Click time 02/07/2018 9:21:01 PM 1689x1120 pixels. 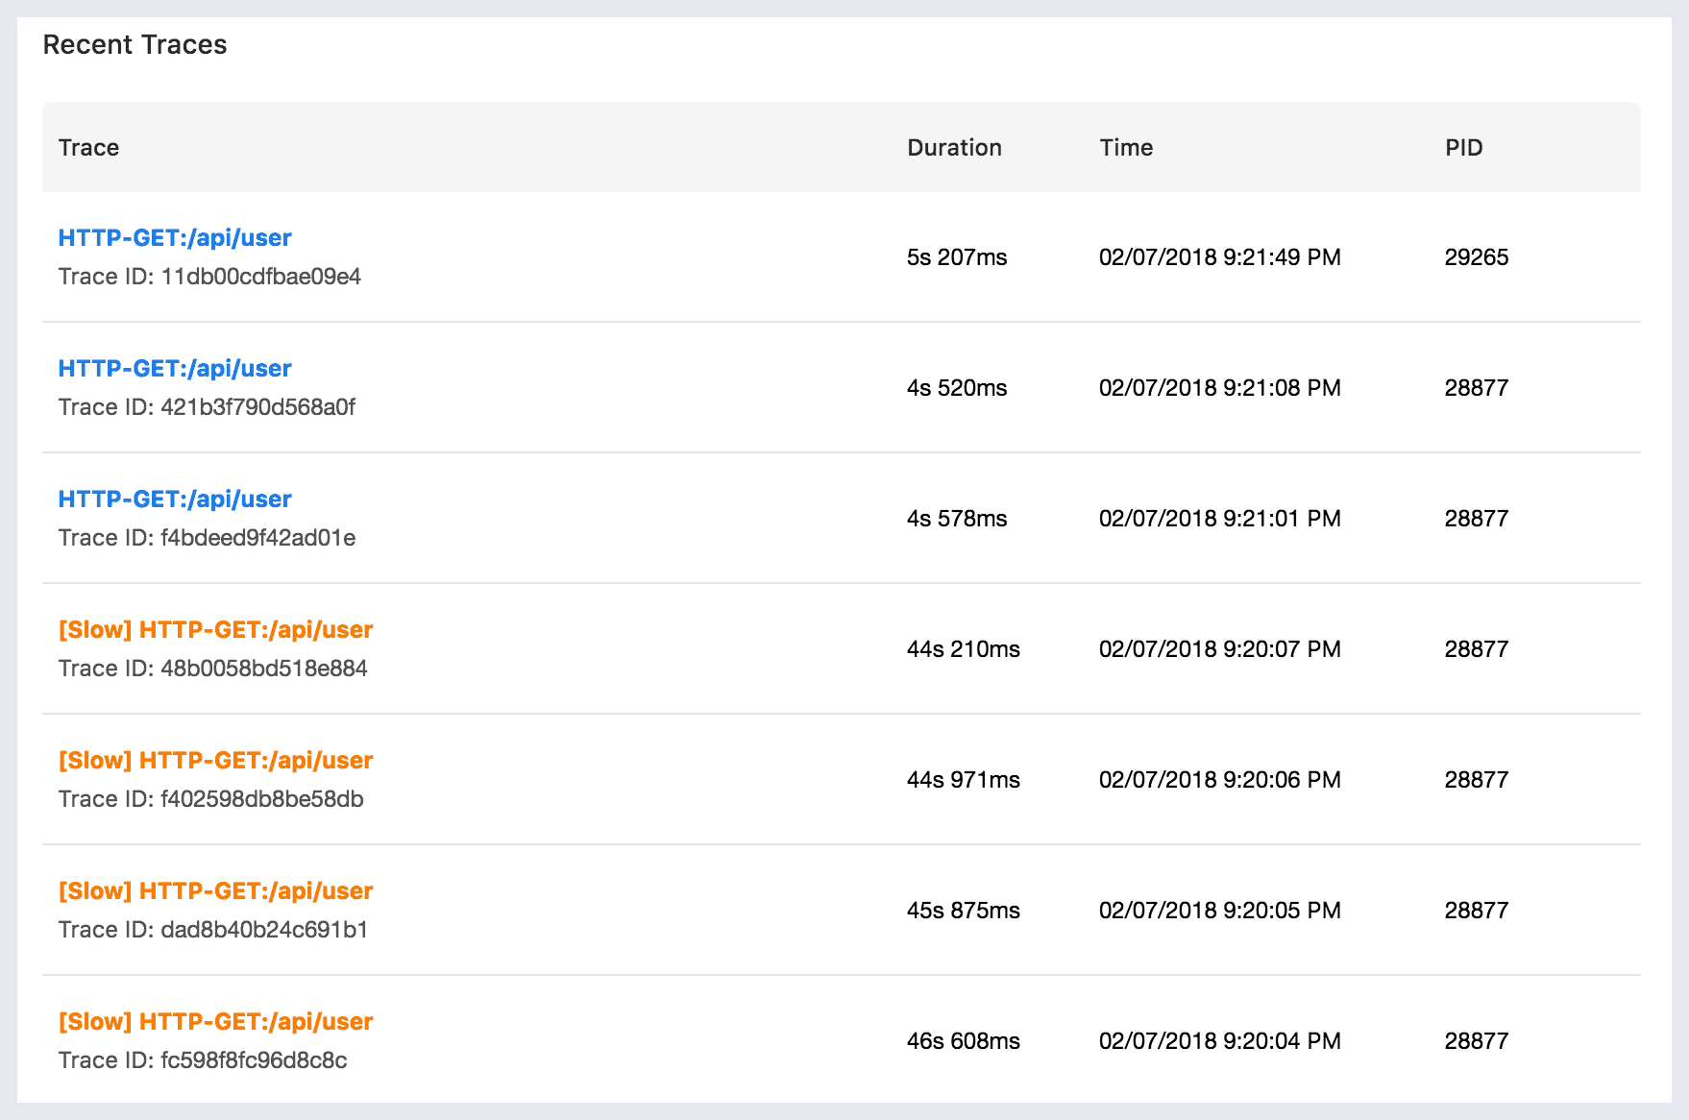pos(1220,519)
